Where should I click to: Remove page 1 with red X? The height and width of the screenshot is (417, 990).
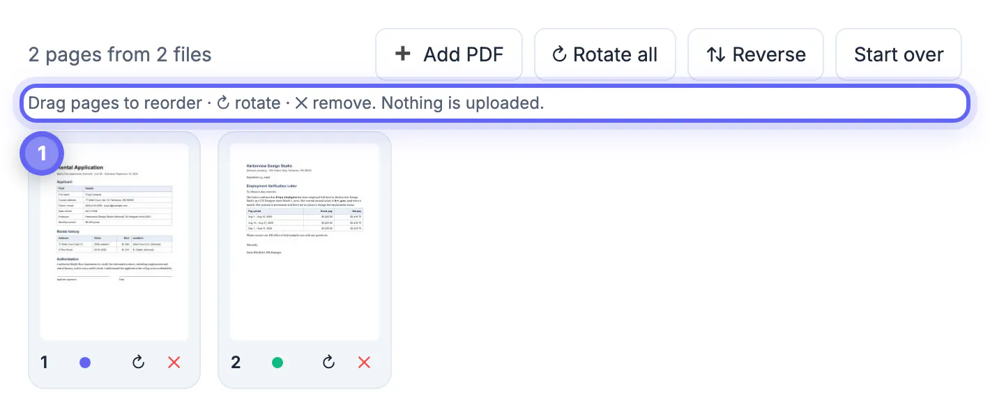(x=174, y=362)
